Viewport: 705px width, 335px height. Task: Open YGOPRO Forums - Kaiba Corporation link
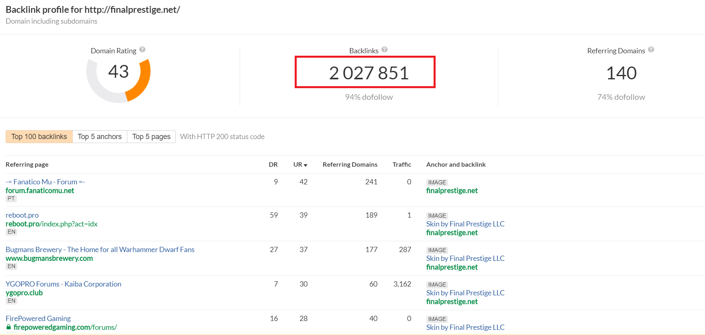pos(63,284)
